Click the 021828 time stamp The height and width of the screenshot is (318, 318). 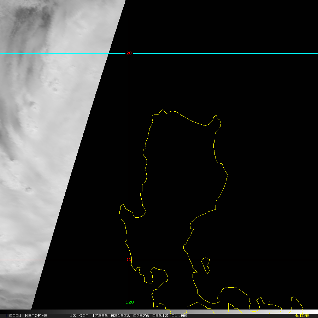pos(120,316)
